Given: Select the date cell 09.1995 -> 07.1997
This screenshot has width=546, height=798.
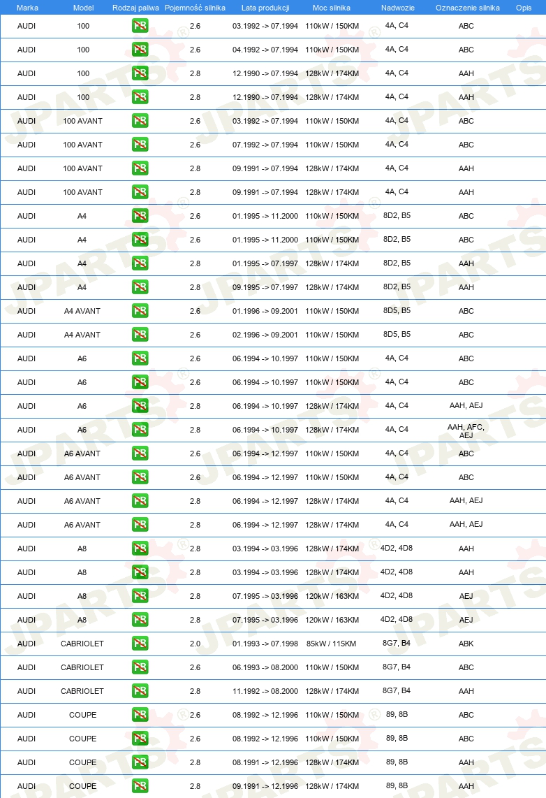Looking at the screenshot, I should [265, 287].
